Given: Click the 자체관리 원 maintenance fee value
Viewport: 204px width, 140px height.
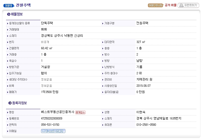Looking at the screenshot, I should (144, 79).
